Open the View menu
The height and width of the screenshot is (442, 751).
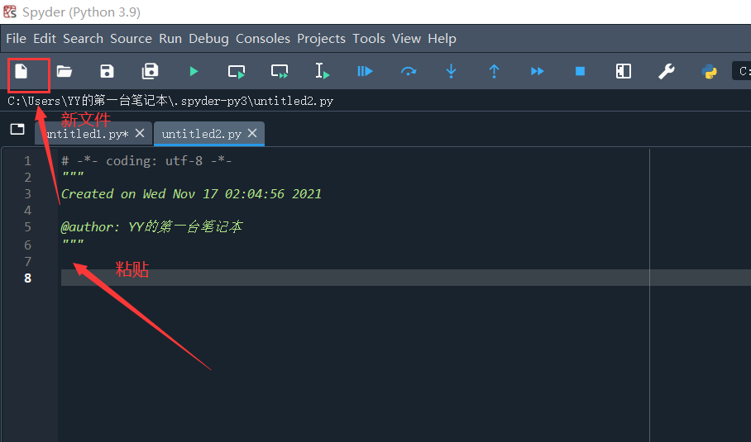pyautogui.click(x=406, y=38)
